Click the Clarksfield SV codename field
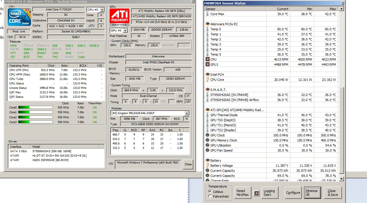Image resolution: width=367 pixels, height=203 pixels. [x=66, y=21]
